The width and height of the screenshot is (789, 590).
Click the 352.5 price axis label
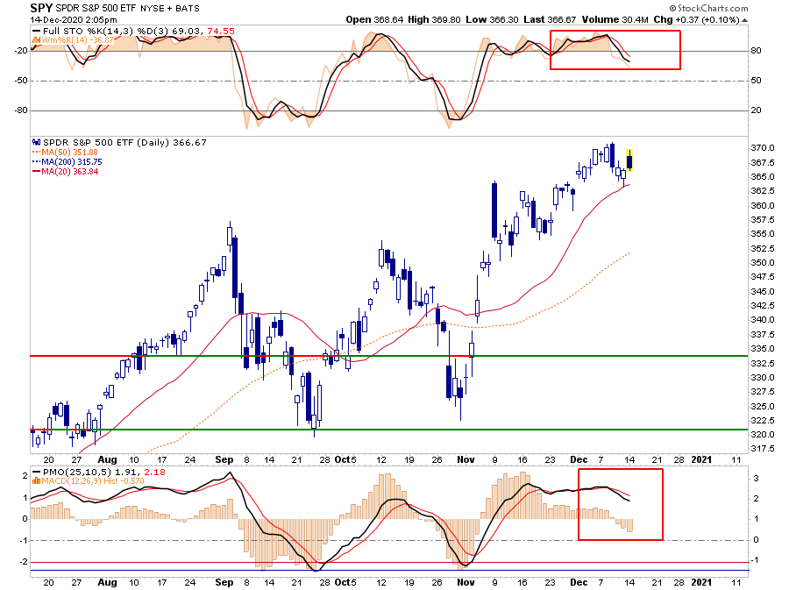(x=763, y=248)
